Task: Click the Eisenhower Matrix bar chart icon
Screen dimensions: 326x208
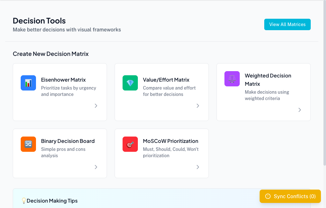Action: click(x=28, y=83)
